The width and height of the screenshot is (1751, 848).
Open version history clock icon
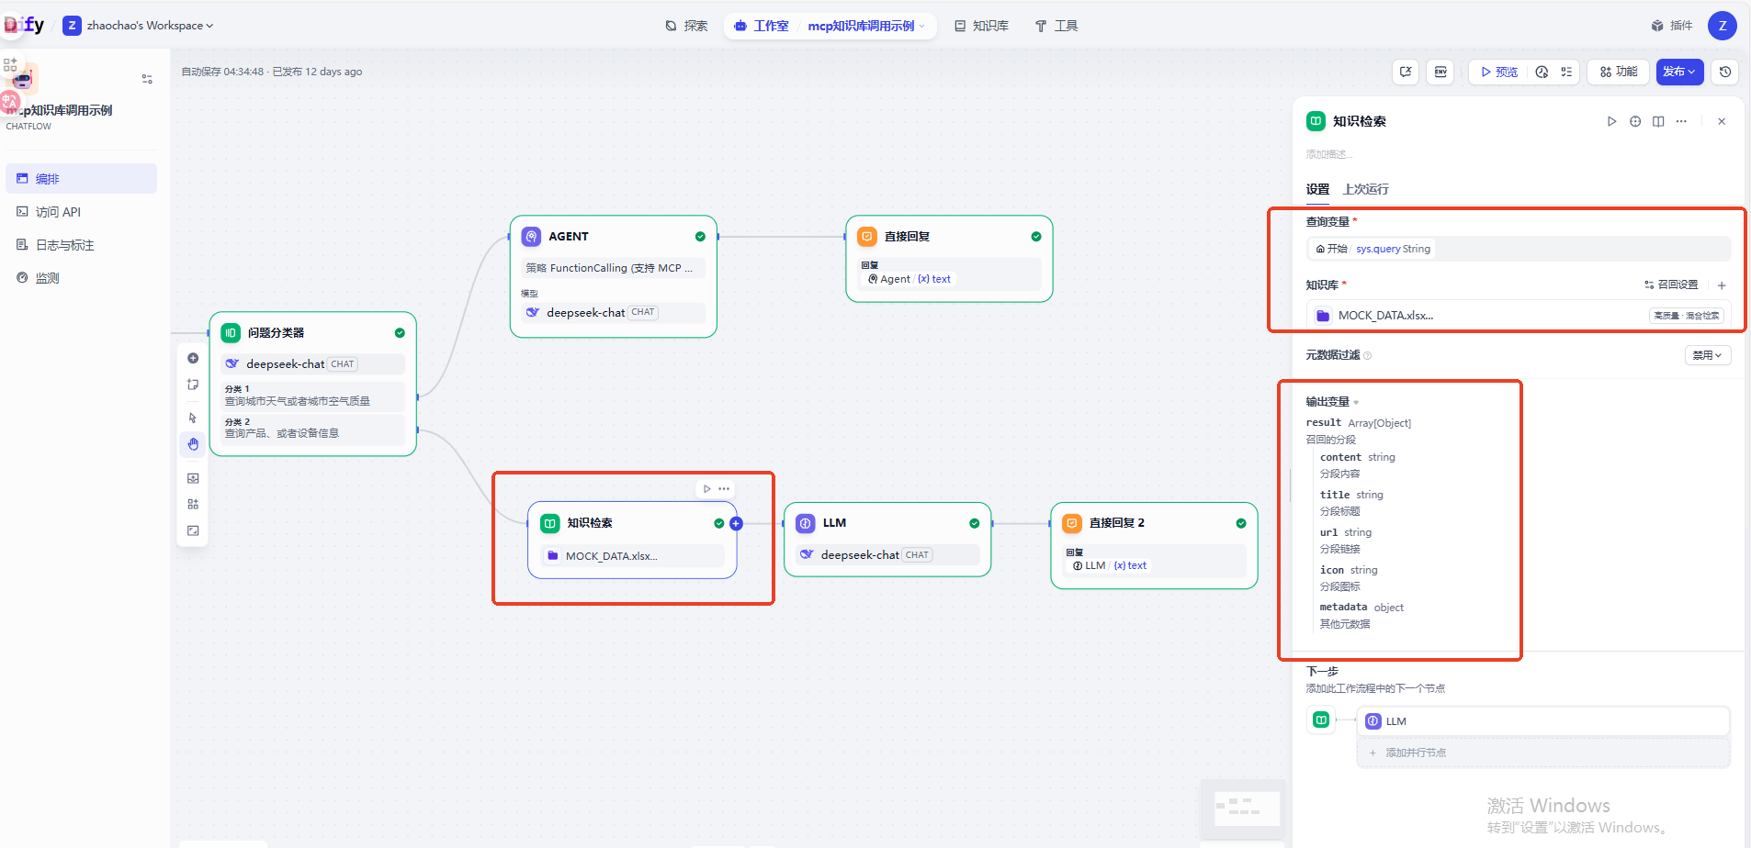pos(1725,72)
